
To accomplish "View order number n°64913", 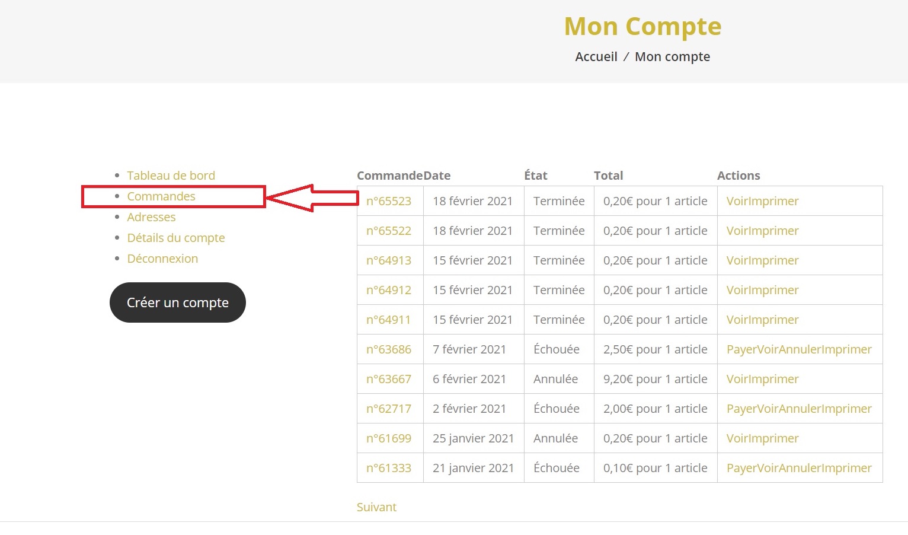I will tap(388, 260).
